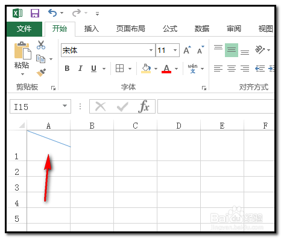Undo the last action

[52, 13]
